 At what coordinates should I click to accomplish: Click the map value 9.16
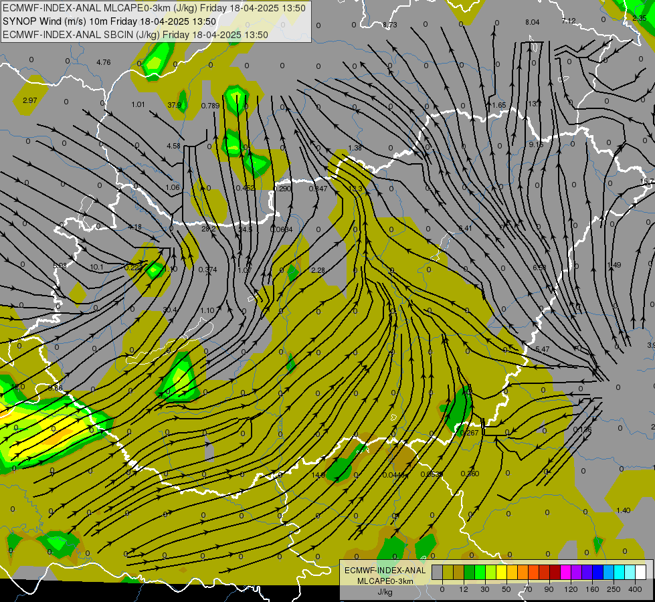click(x=535, y=144)
